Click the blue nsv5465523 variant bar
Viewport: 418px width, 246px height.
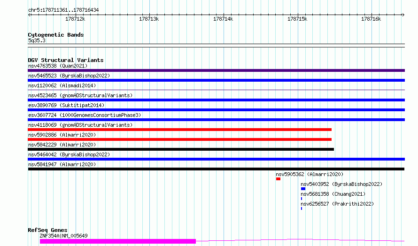click(x=216, y=80)
